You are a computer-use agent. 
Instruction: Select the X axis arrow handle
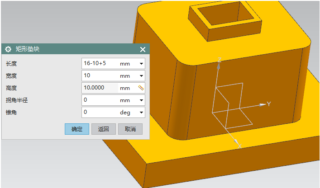coord(236,141)
